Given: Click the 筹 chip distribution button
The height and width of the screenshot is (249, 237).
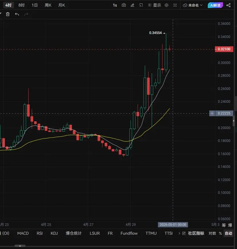Looking at the screenshot, I should pyautogui.click(x=224, y=225).
